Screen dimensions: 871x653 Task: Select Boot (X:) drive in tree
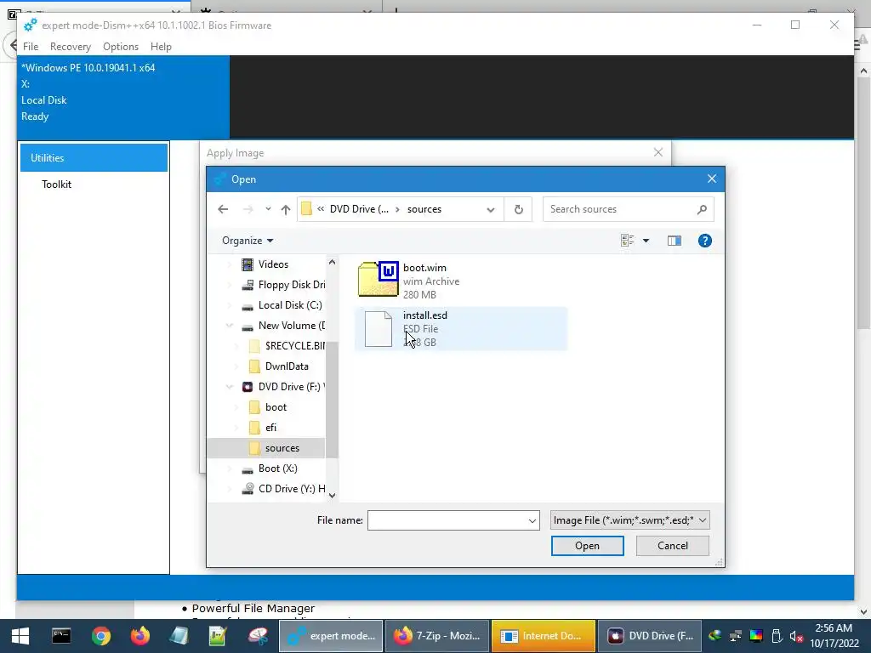(x=270, y=468)
